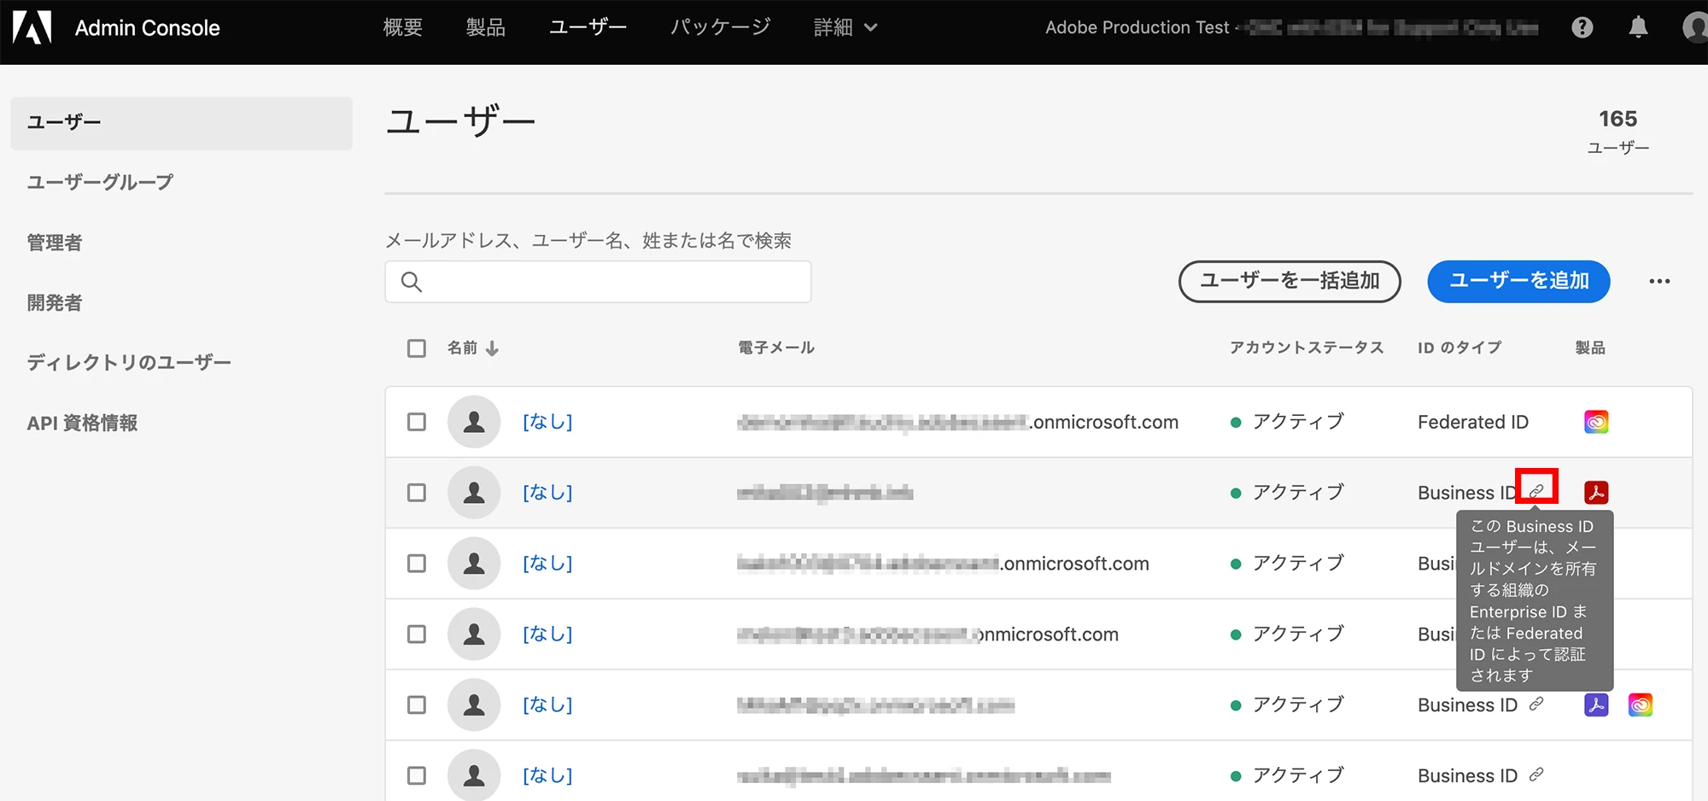Click Creative Cloud icon in Federated ID row
The image size is (1708, 801).
[1596, 422]
